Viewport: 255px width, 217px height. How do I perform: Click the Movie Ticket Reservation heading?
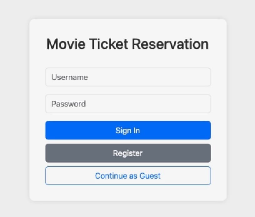pos(127,44)
